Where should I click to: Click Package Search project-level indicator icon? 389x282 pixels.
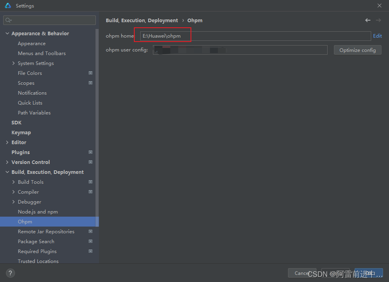click(91, 241)
